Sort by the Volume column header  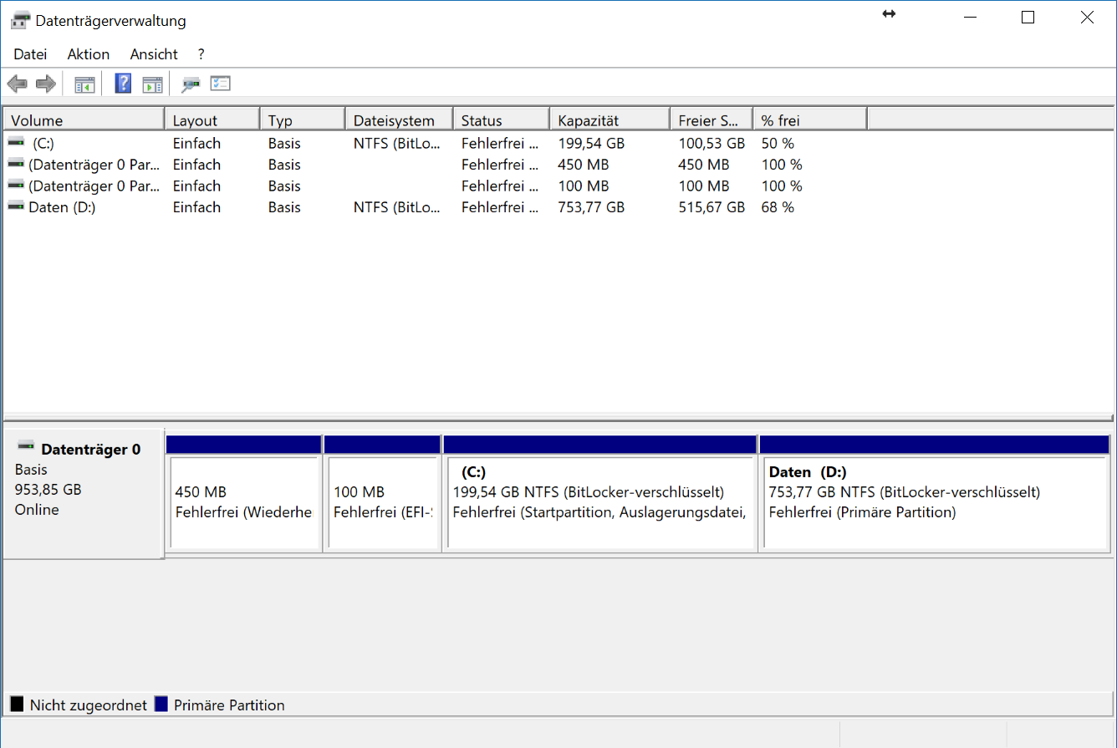click(x=84, y=120)
